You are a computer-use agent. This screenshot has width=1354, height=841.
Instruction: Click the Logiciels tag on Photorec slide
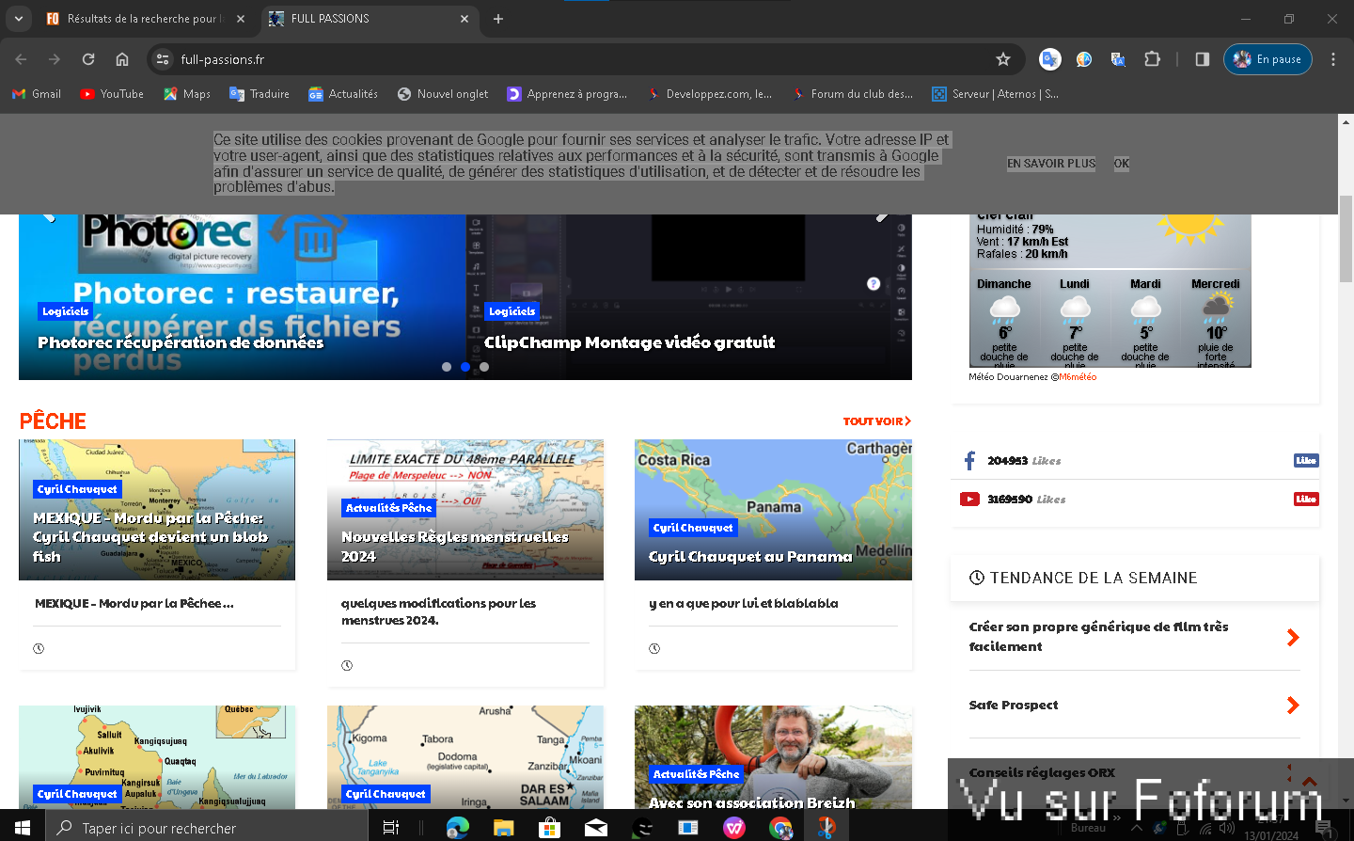[x=66, y=311]
